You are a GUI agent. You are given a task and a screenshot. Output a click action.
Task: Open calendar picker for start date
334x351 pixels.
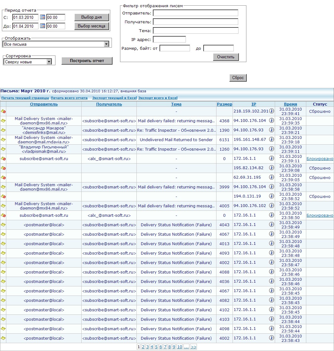tap(42, 17)
